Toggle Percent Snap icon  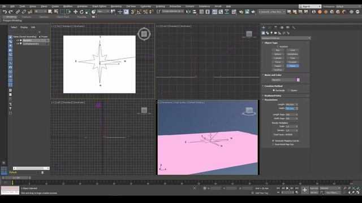(145, 12)
